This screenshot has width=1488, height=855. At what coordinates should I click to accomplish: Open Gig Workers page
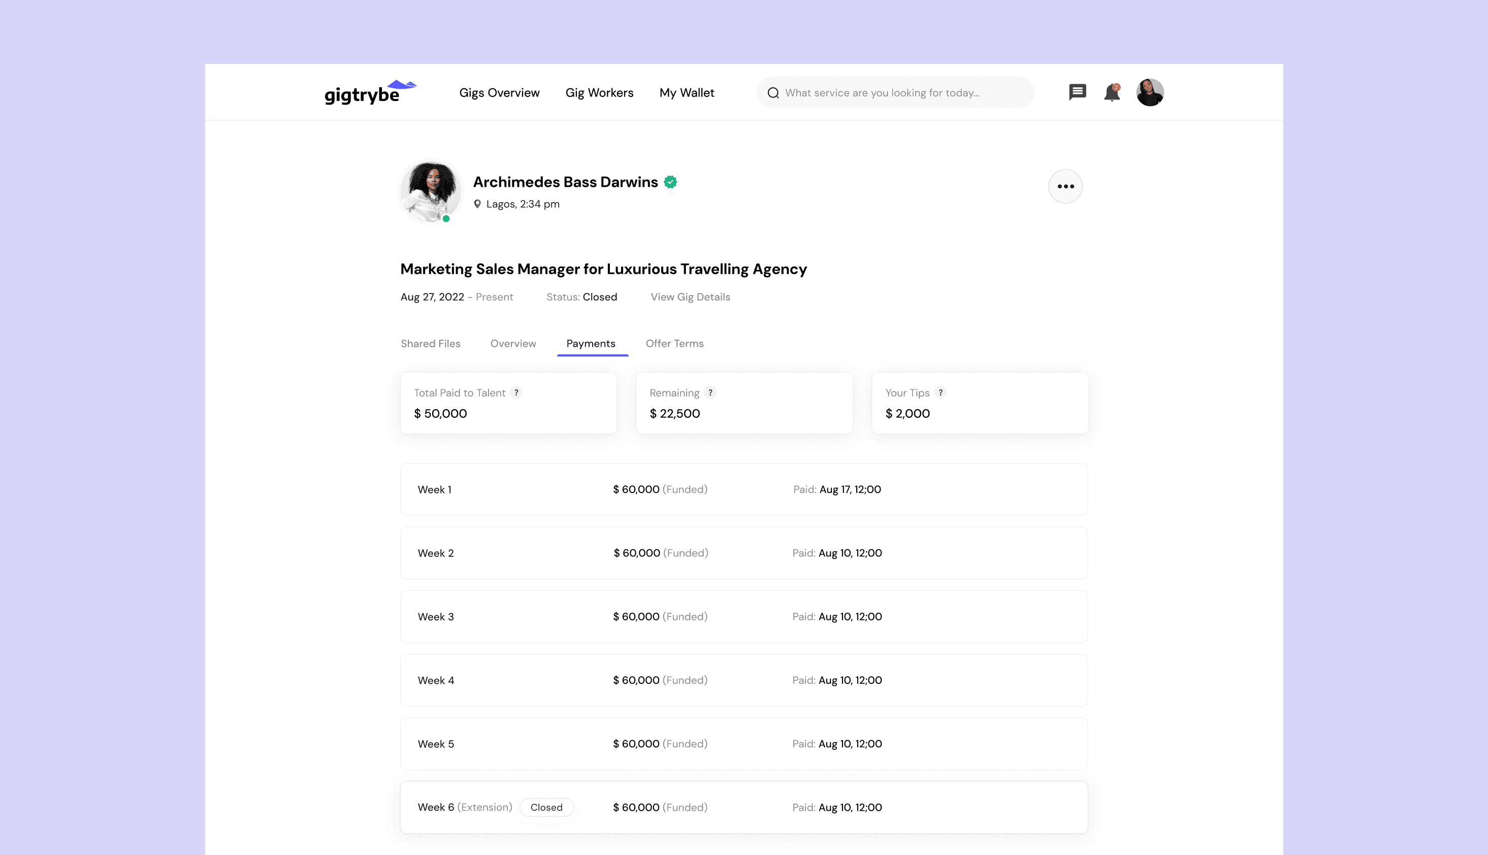tap(599, 93)
